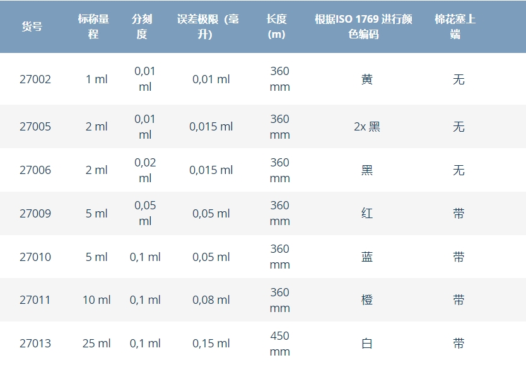526x365 pixels.
Task: Select item number 27006
Action: click(35, 170)
